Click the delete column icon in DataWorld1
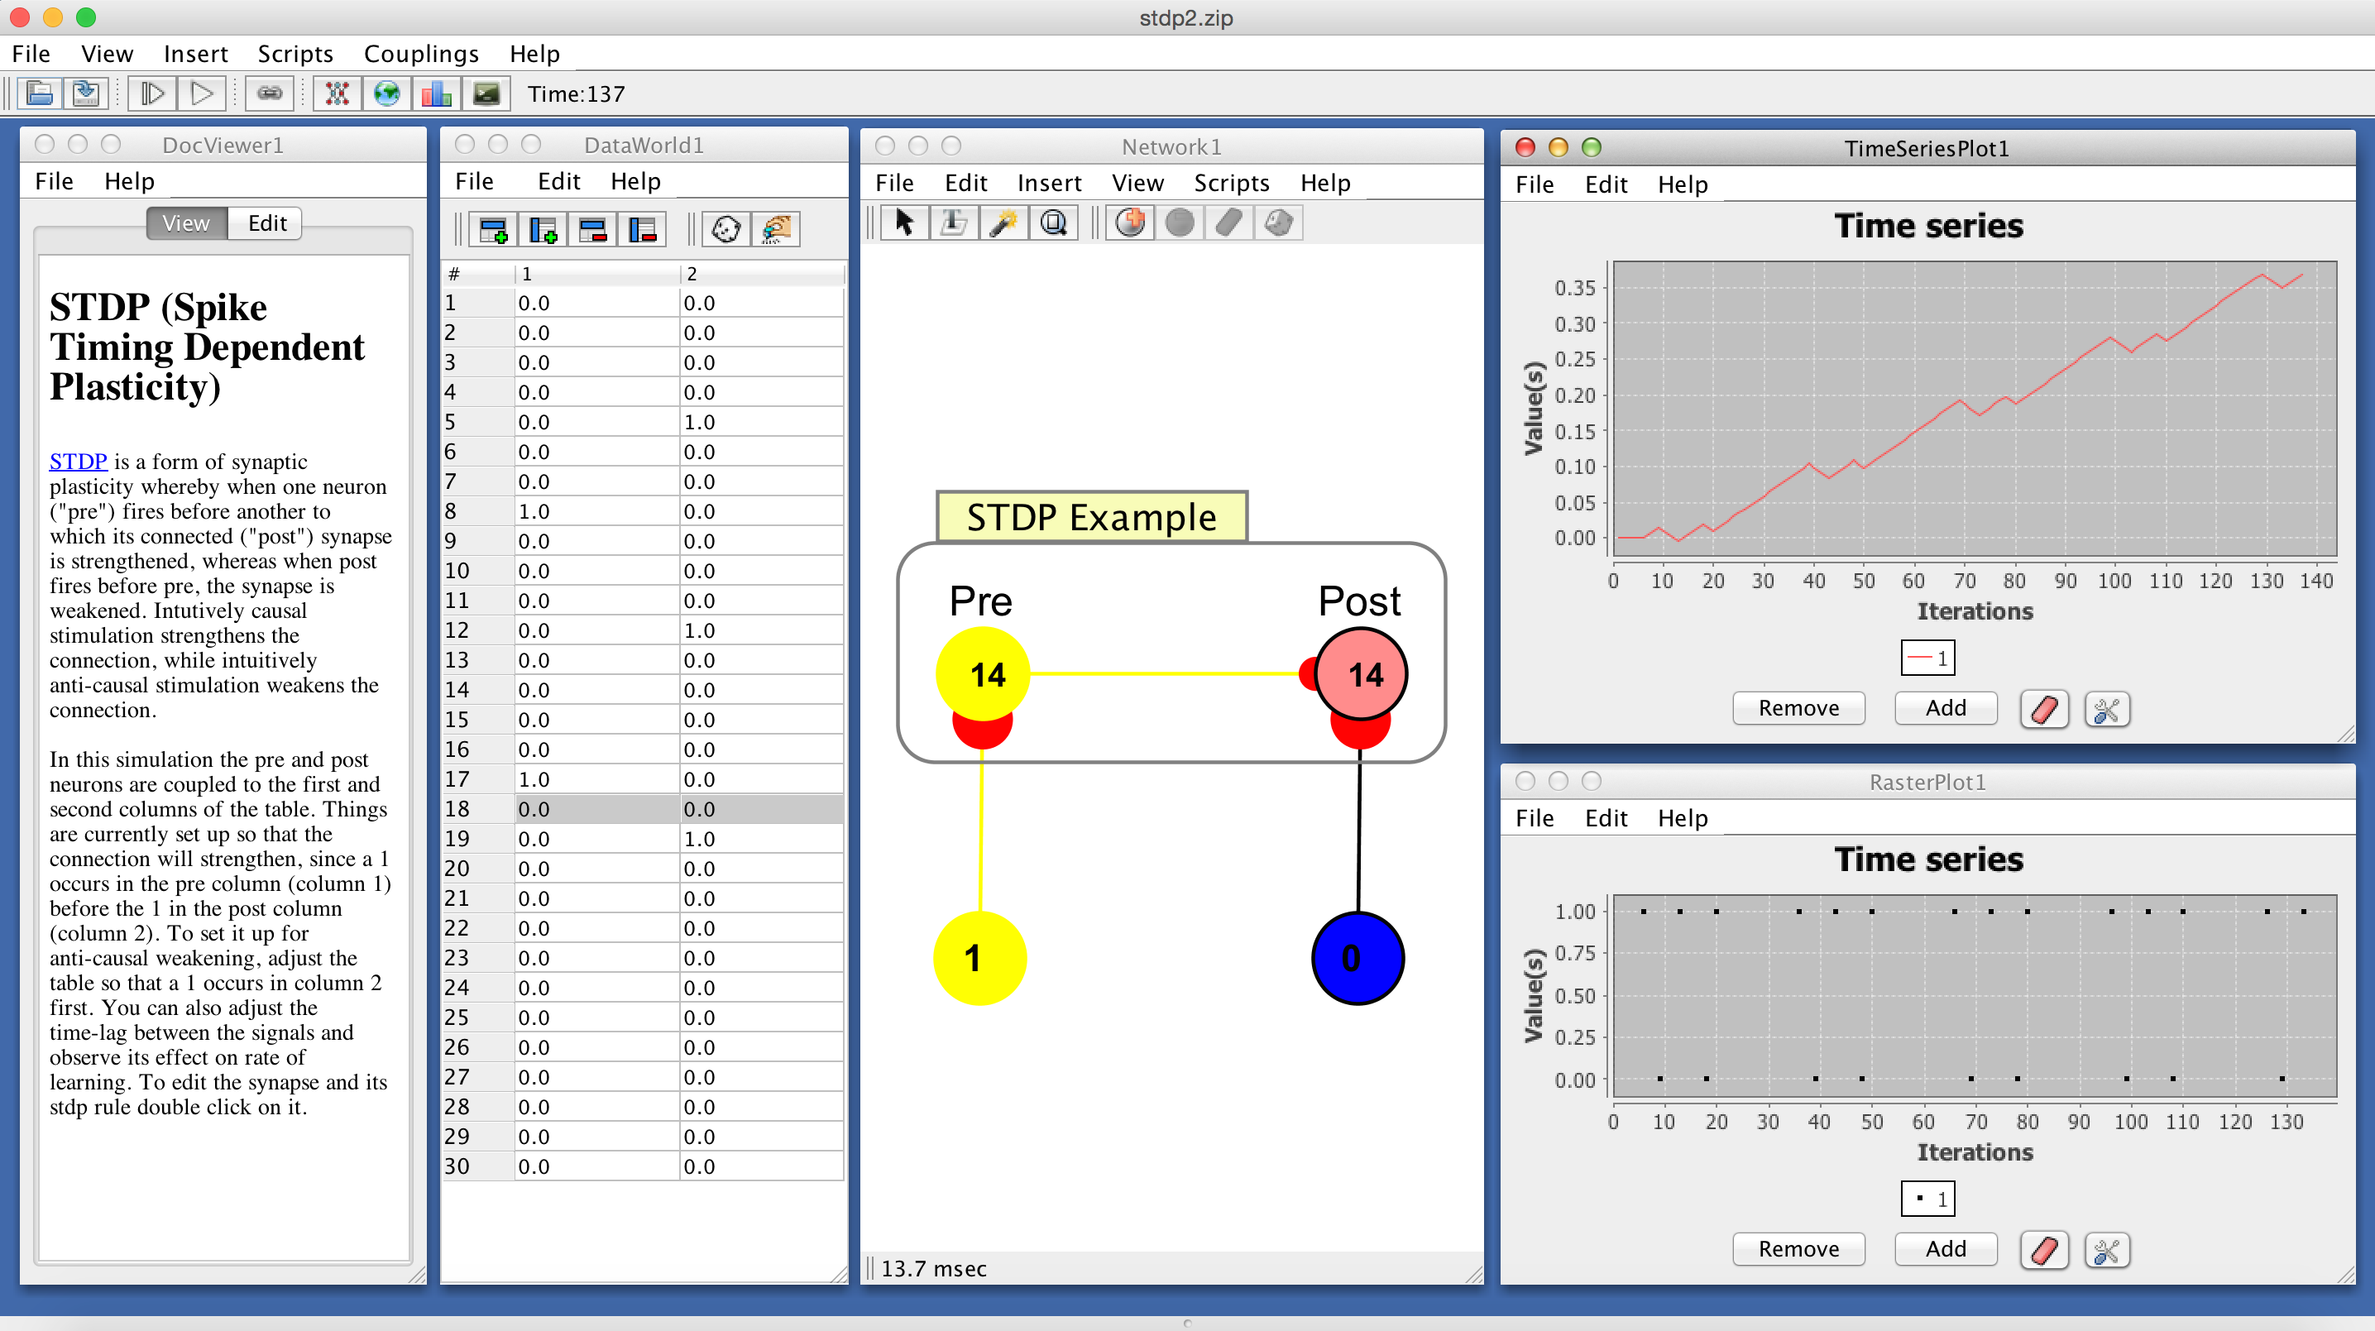Screen dimensions: 2375x1331 click(642, 229)
